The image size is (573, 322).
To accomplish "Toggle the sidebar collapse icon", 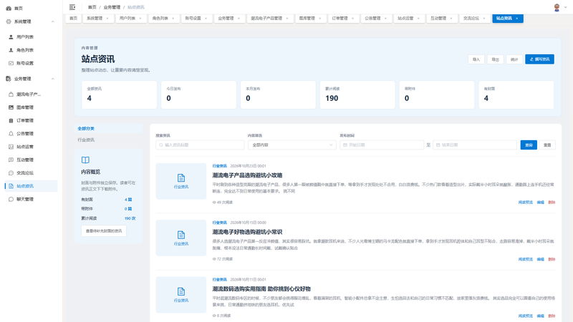I will (72, 7).
